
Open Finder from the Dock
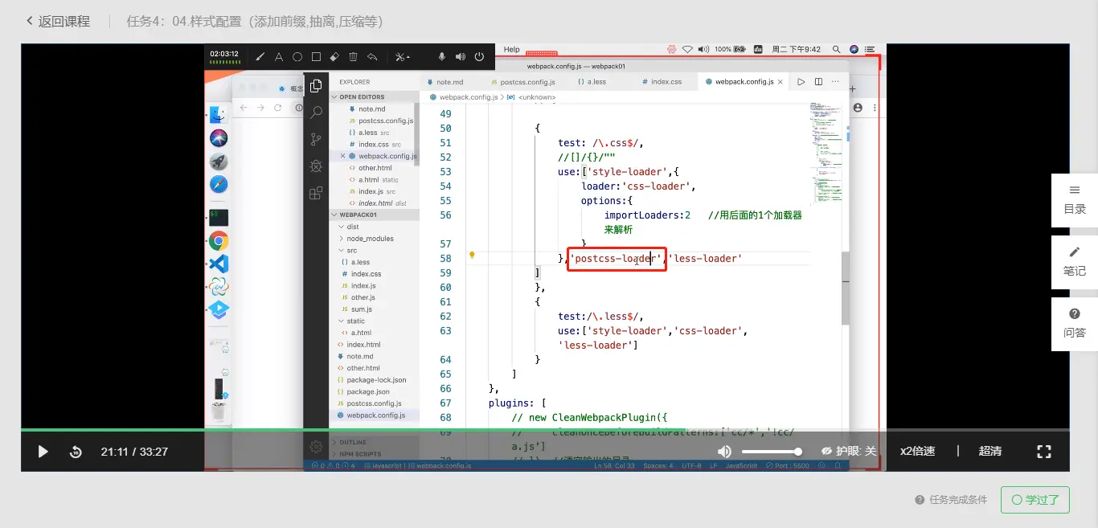pyautogui.click(x=219, y=115)
